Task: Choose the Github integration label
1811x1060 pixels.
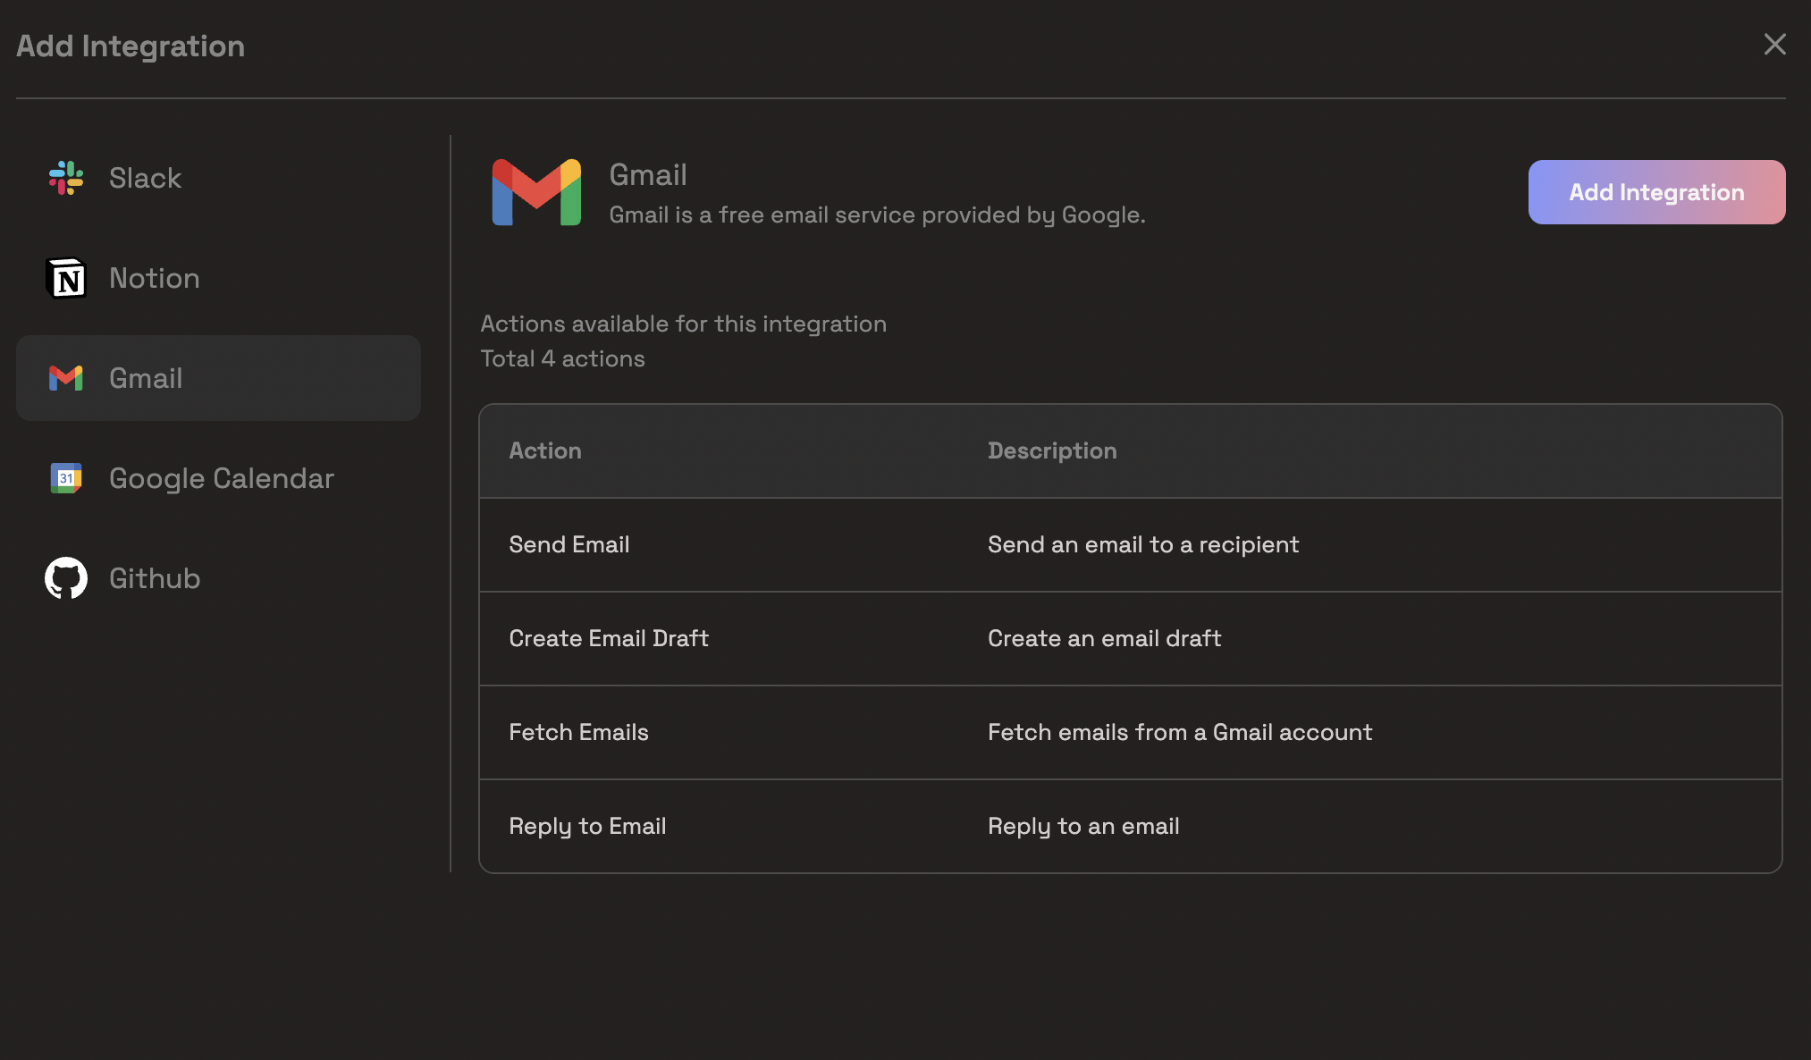Action: (x=155, y=578)
